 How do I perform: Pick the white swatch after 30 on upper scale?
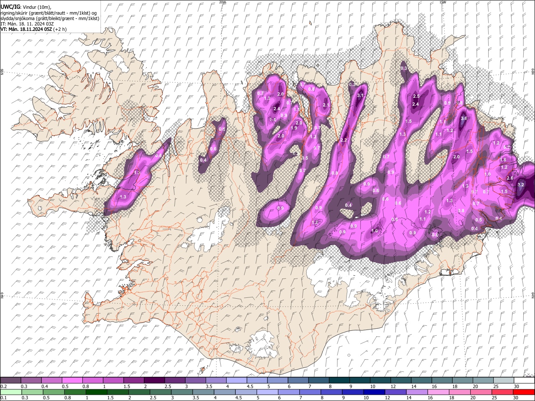coord(524,381)
